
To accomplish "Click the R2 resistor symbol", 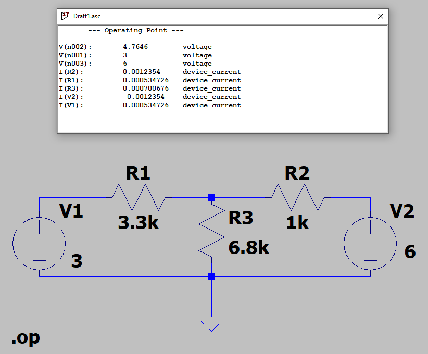I will (298, 197).
